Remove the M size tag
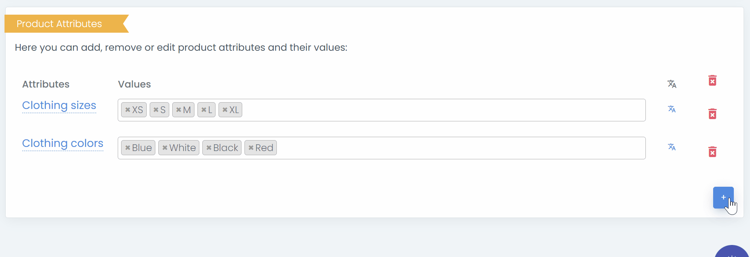This screenshot has width=750, height=257. [179, 110]
